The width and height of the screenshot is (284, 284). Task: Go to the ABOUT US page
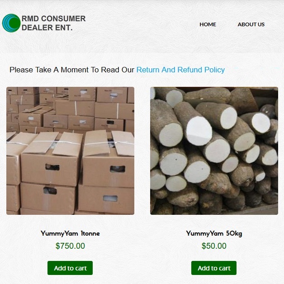pos(251,24)
